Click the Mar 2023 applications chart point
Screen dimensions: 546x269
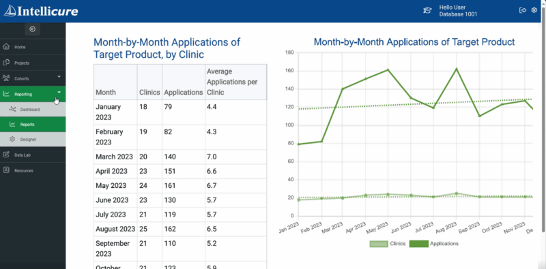(343, 89)
